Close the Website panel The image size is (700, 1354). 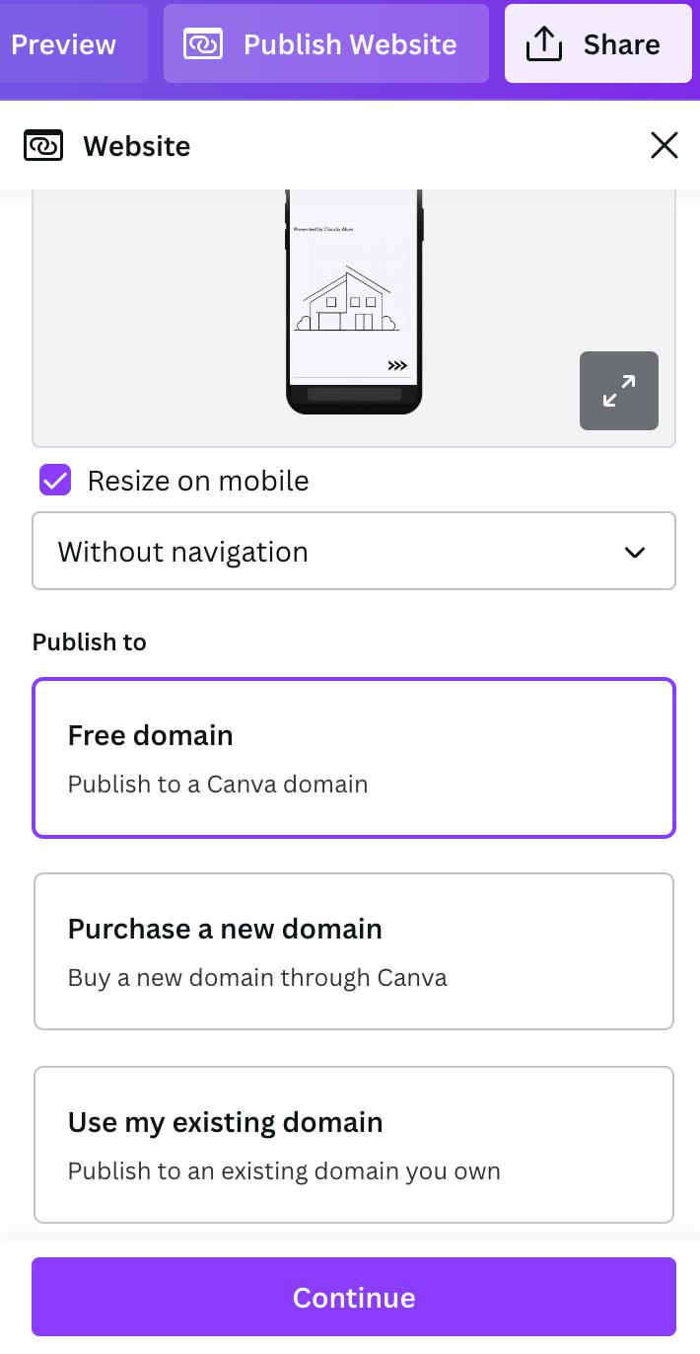tap(665, 146)
